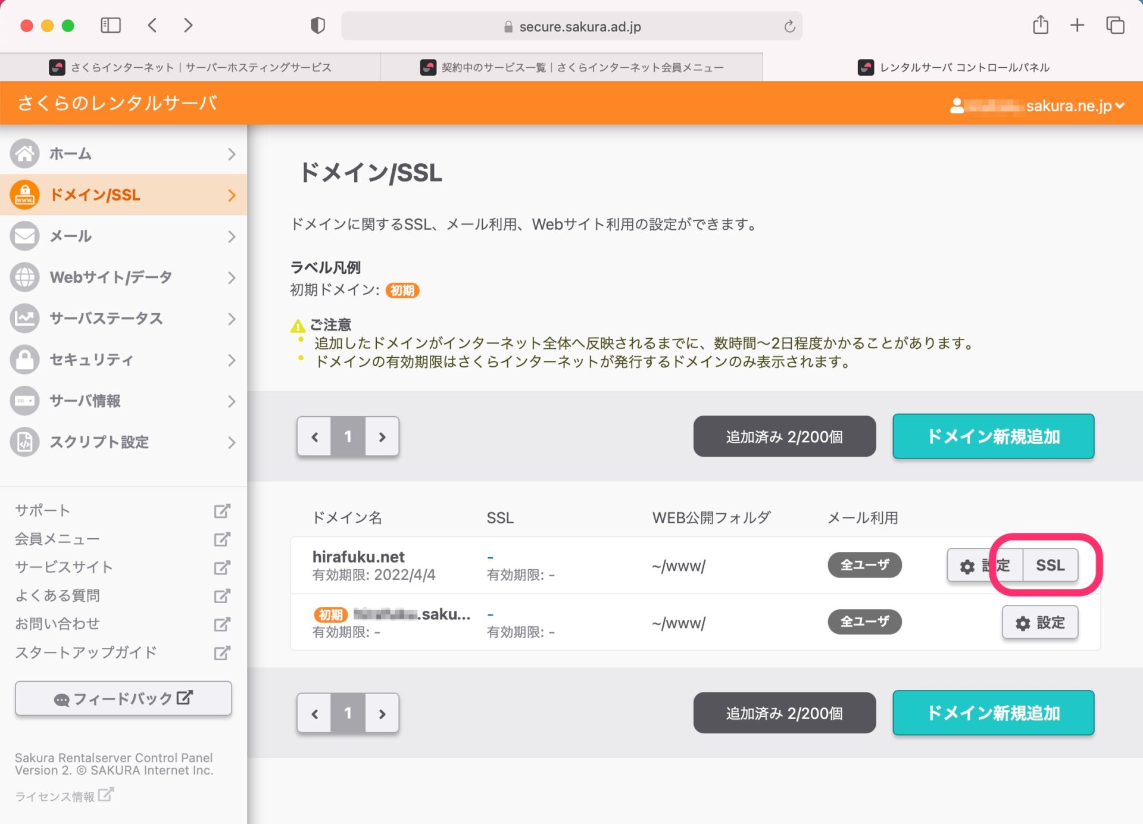Click the Web site/data globe icon
1143x824 pixels.
point(24,277)
